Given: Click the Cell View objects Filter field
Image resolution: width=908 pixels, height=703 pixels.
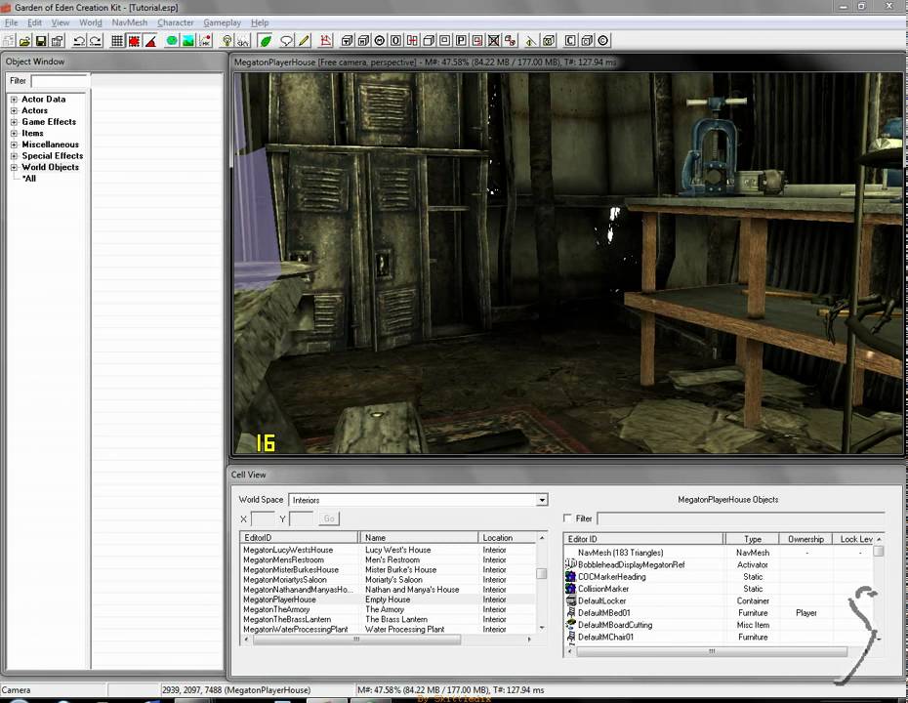Looking at the screenshot, I should [x=741, y=518].
